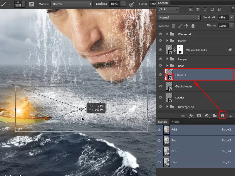
Task: Open brush size picker showing 2185
Action: click(20, 4)
